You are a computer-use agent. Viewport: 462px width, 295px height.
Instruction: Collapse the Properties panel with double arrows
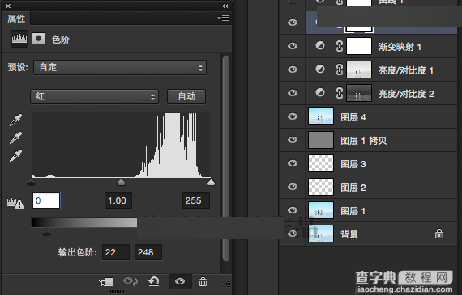[225, 6]
